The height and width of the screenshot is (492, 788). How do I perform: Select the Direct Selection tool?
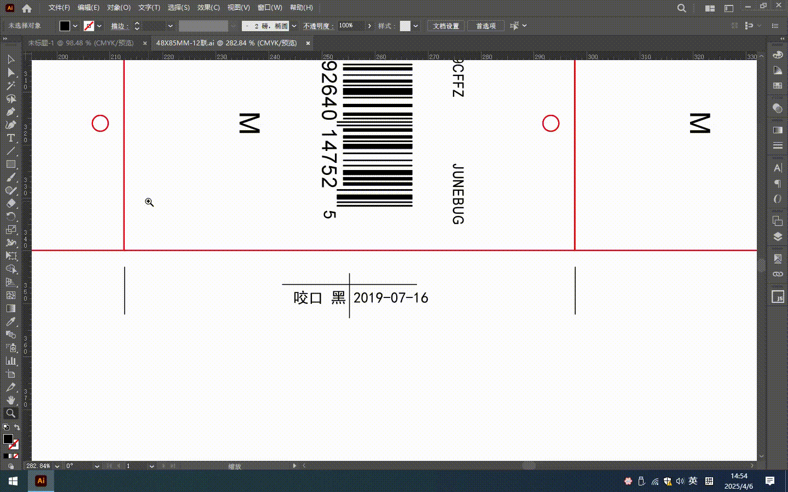point(10,72)
